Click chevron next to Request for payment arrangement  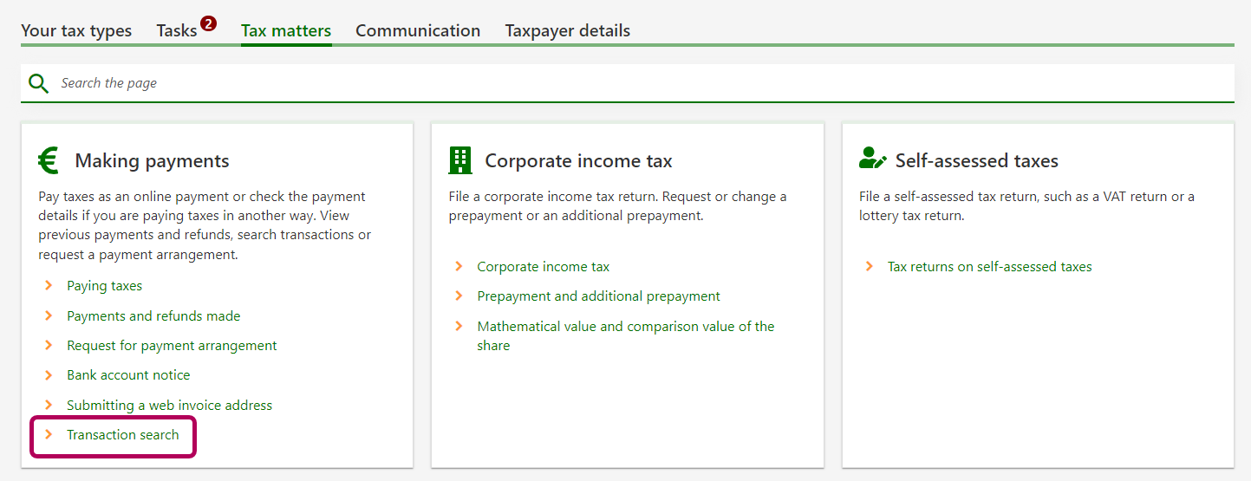tap(49, 345)
